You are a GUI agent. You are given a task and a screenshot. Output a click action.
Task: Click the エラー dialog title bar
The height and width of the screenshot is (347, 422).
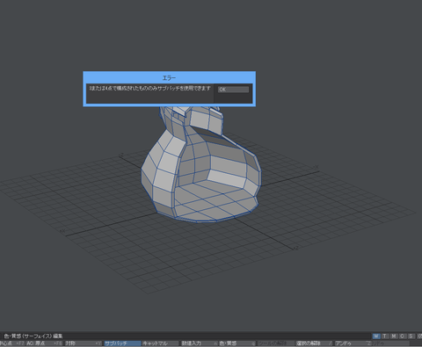[169, 78]
